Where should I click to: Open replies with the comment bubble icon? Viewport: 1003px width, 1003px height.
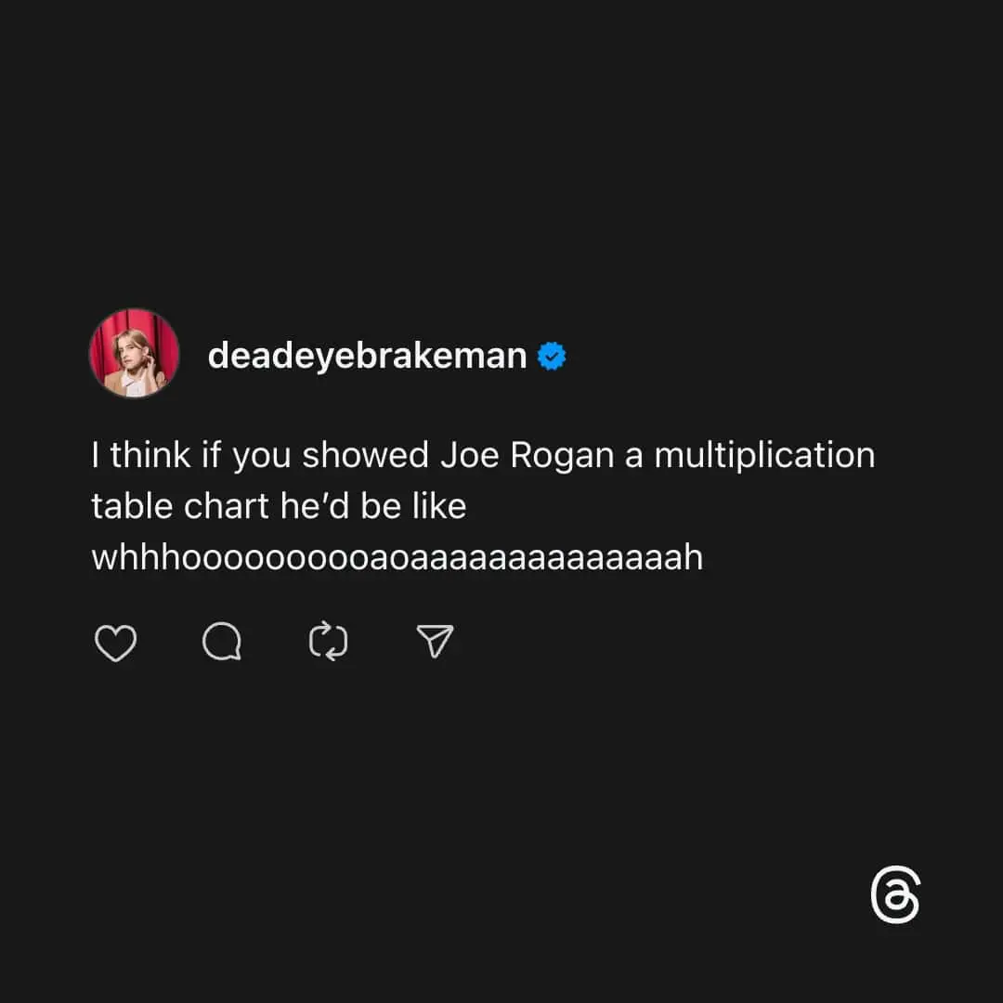pos(222,641)
